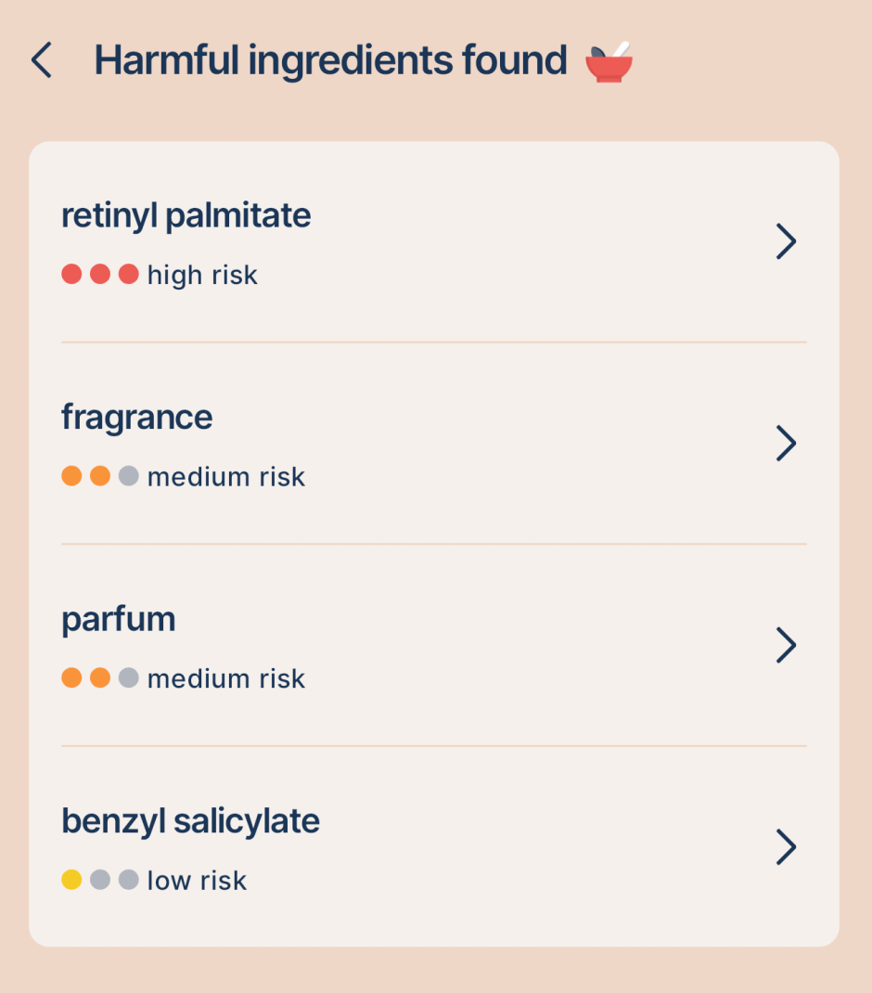Open the benzyl salicylate ingredient
This screenshot has width=872, height=993.
(x=191, y=821)
